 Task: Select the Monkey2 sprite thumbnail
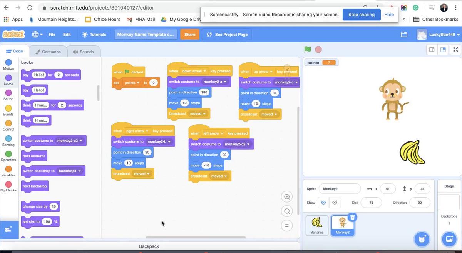(343, 226)
